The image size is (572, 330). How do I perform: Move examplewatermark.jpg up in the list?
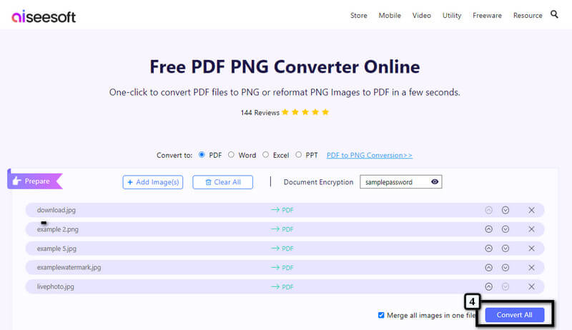[x=489, y=268]
